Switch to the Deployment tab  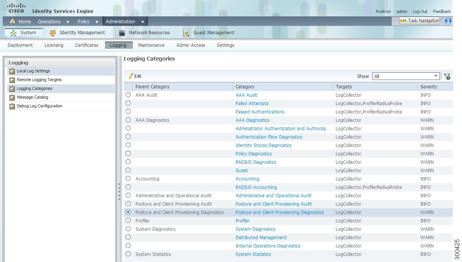click(20, 45)
